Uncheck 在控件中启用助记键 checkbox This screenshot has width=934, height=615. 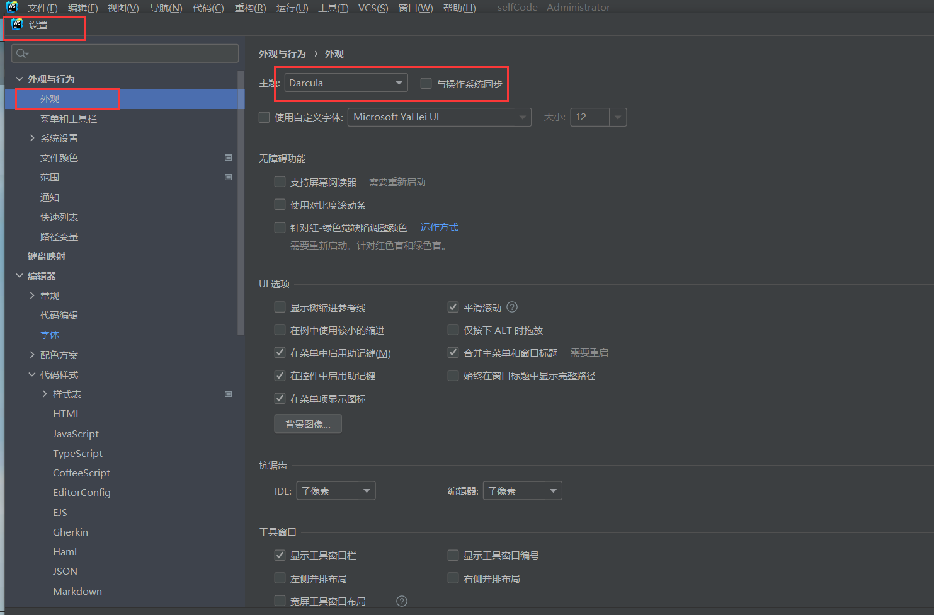click(x=280, y=376)
